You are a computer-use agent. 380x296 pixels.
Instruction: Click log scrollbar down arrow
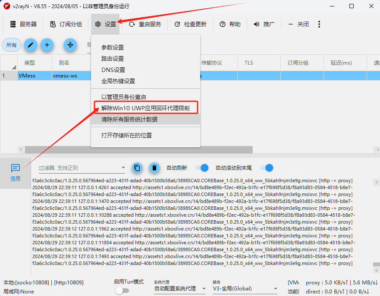click(377, 270)
